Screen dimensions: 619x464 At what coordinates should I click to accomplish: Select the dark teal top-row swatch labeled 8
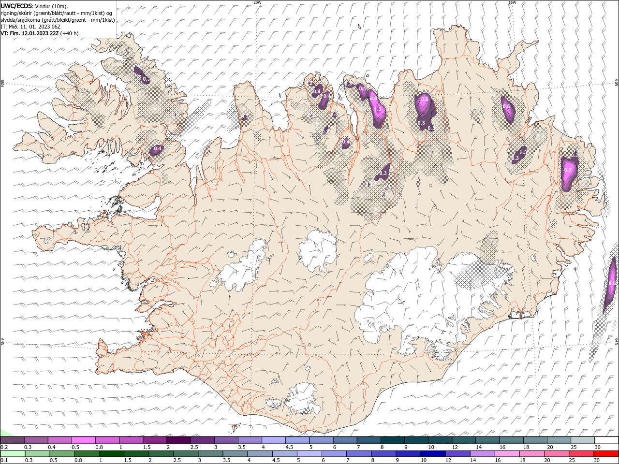point(393,440)
